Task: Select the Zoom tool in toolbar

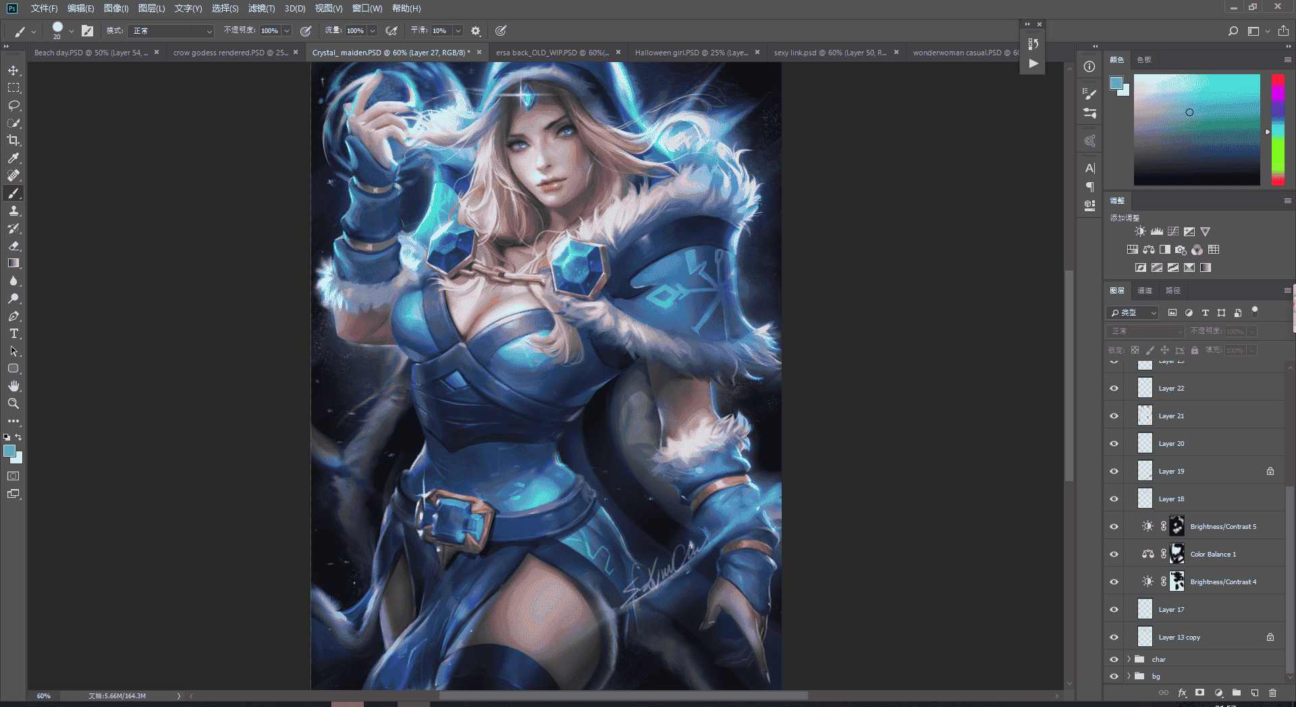Action: (x=13, y=403)
